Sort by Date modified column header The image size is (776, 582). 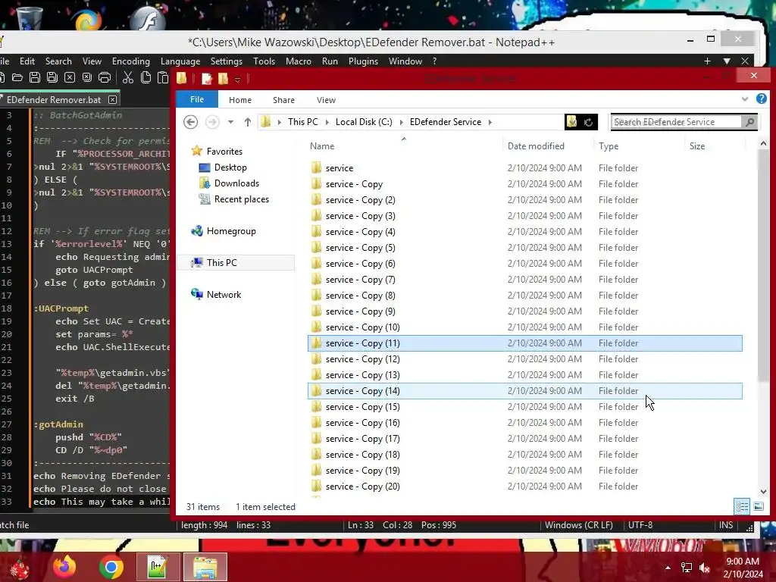point(536,146)
